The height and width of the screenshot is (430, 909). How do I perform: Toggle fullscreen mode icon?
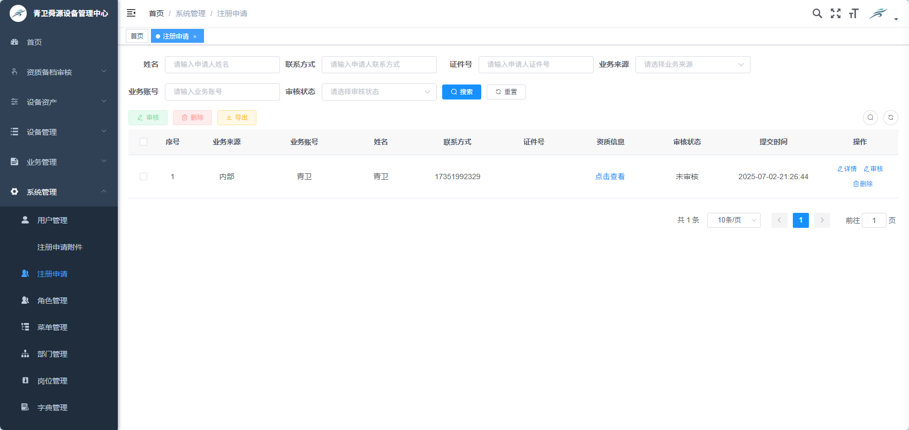coord(835,13)
